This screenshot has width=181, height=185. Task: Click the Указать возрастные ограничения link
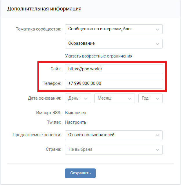click(x=99, y=56)
